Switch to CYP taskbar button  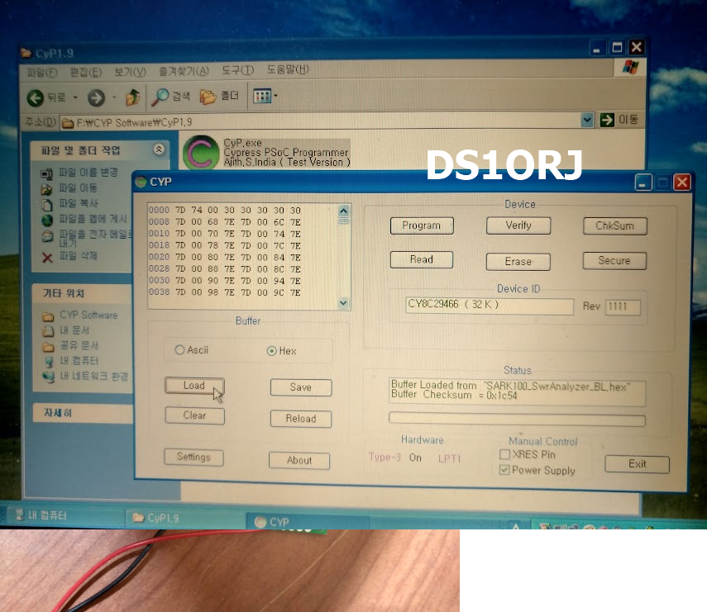pos(308,521)
